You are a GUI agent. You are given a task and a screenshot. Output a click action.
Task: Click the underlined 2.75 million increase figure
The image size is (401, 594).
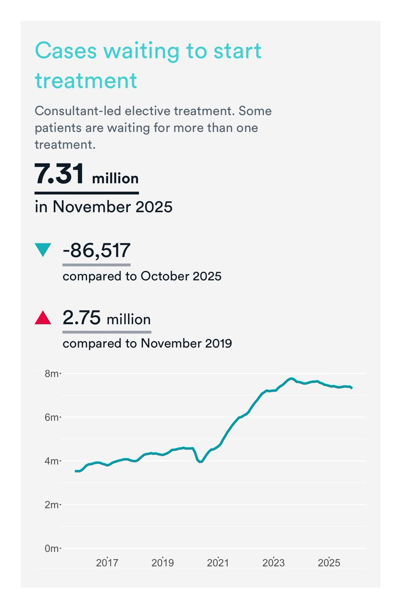pyautogui.click(x=106, y=318)
